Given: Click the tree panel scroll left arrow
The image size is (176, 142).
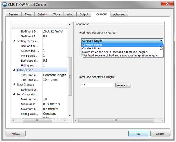Looking at the screenshot, I should pyautogui.click(x=13, y=120).
